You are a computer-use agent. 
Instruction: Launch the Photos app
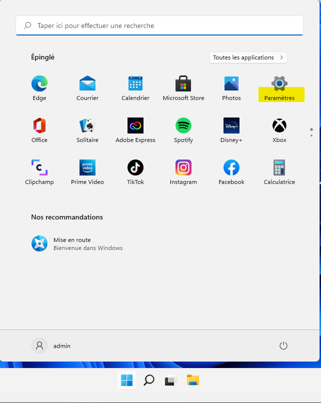tap(231, 88)
